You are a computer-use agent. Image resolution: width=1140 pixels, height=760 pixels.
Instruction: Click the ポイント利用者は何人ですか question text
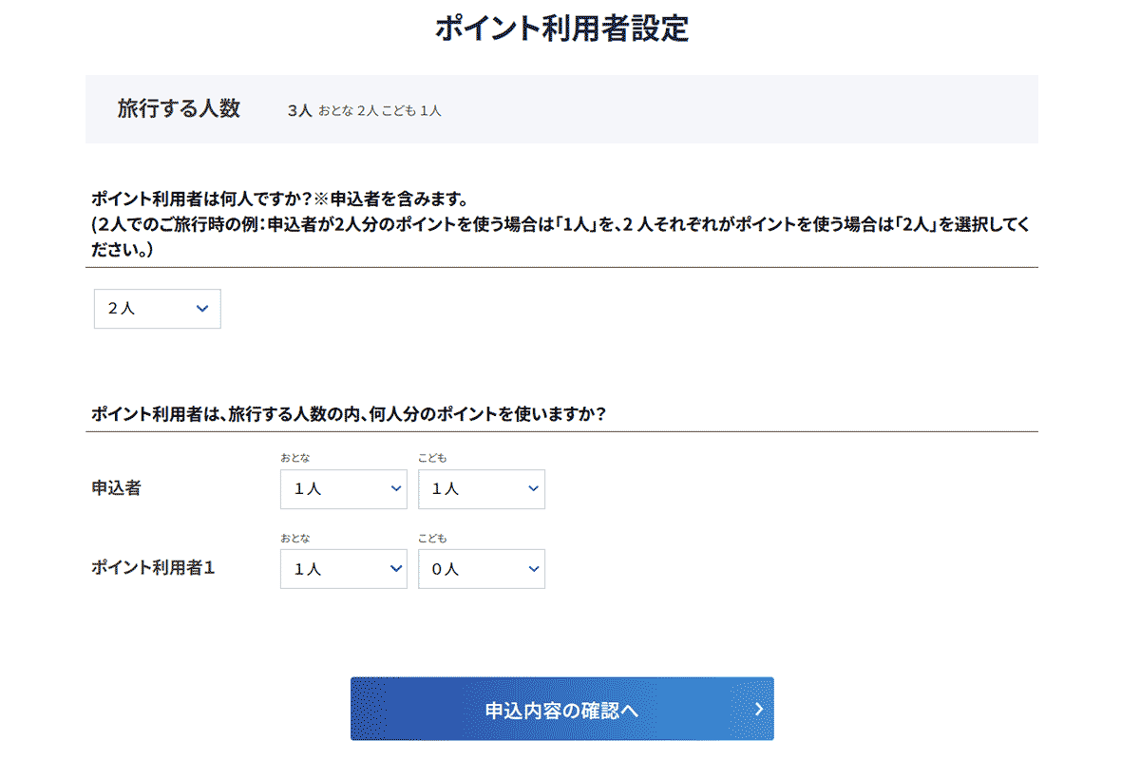[279, 199]
